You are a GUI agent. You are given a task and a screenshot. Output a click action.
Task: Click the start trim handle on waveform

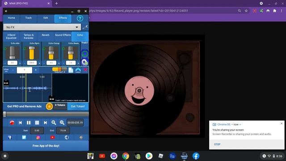click(x=6, y=83)
